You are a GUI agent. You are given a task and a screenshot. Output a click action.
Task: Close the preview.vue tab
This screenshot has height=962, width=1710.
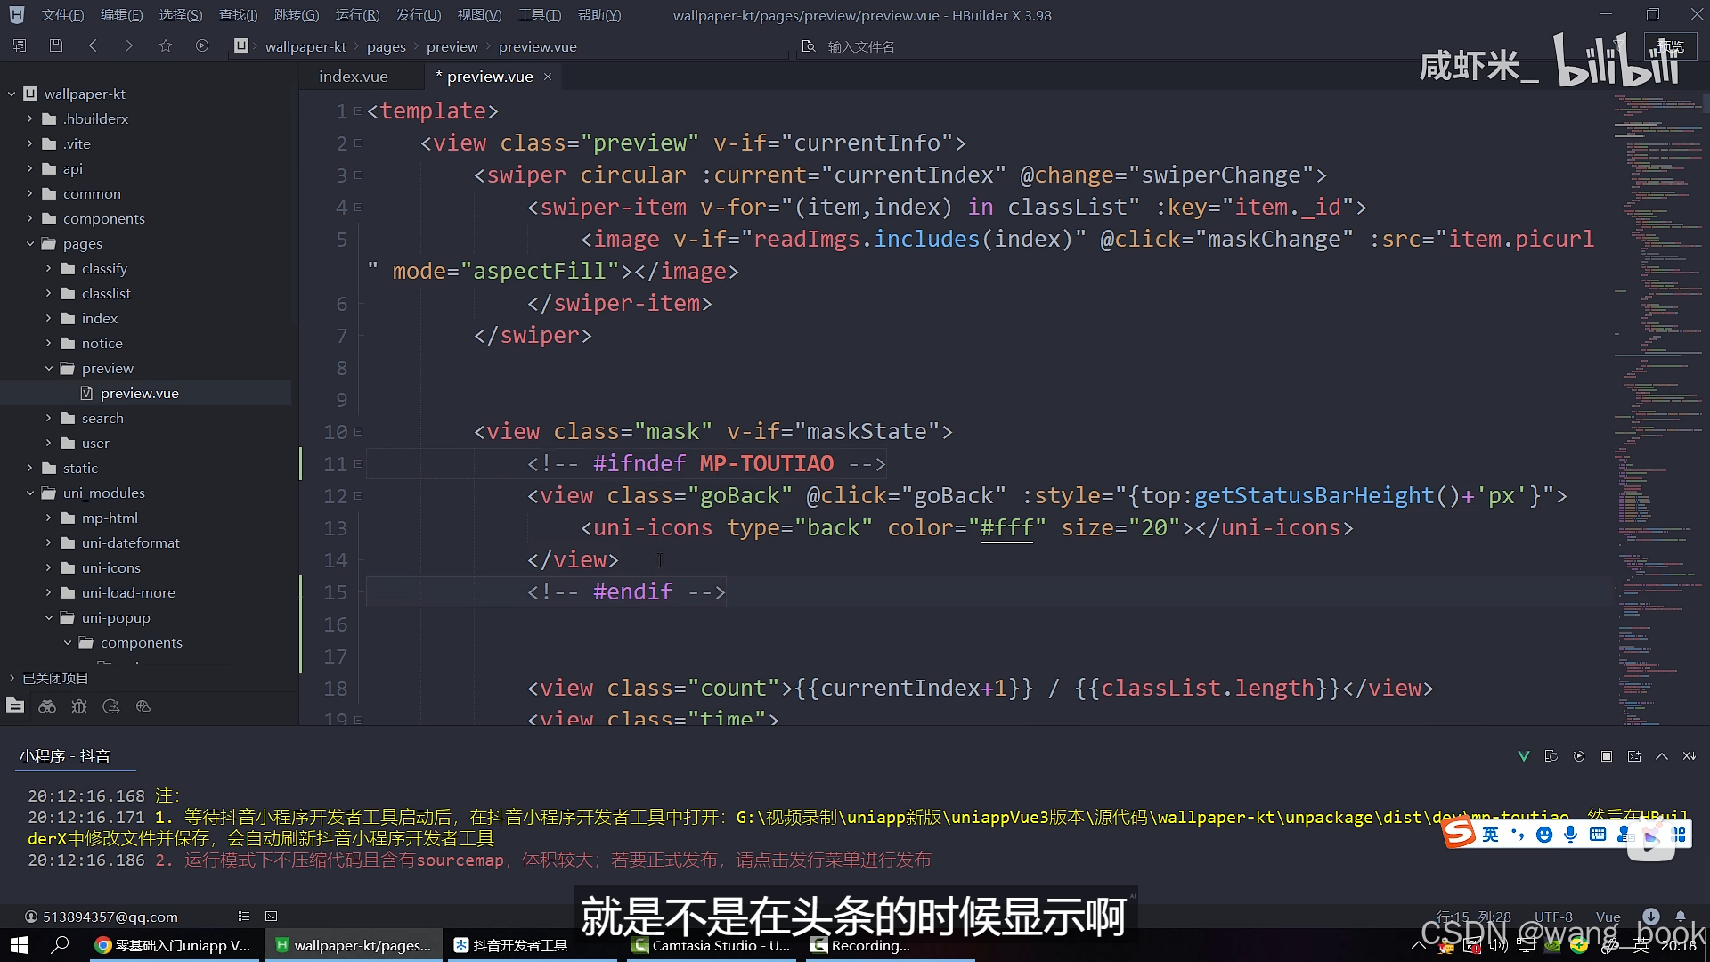click(548, 77)
